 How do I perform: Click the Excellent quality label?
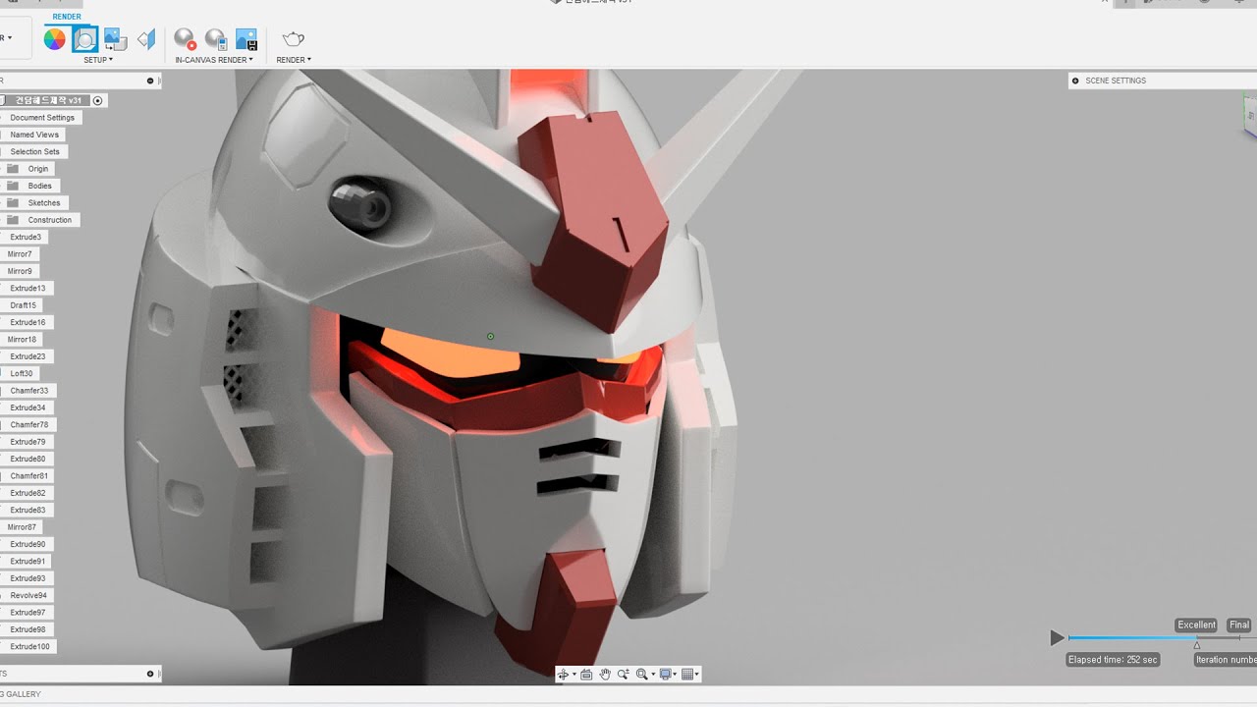(x=1196, y=625)
